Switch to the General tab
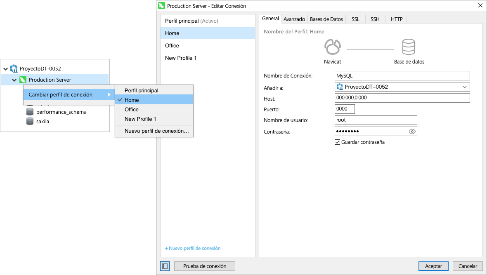The height and width of the screenshot is (275, 487). point(270,19)
